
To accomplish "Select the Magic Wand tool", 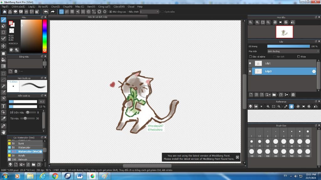I will (3, 86).
